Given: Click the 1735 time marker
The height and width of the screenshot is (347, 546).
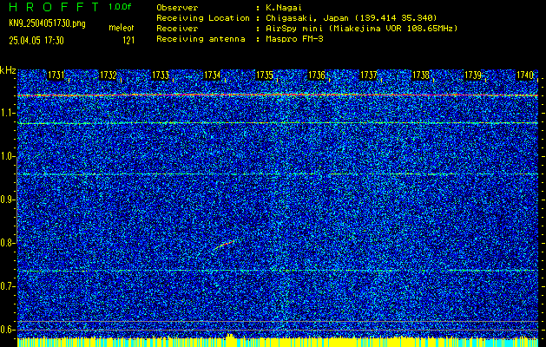Looking at the screenshot, I should pos(265,75).
